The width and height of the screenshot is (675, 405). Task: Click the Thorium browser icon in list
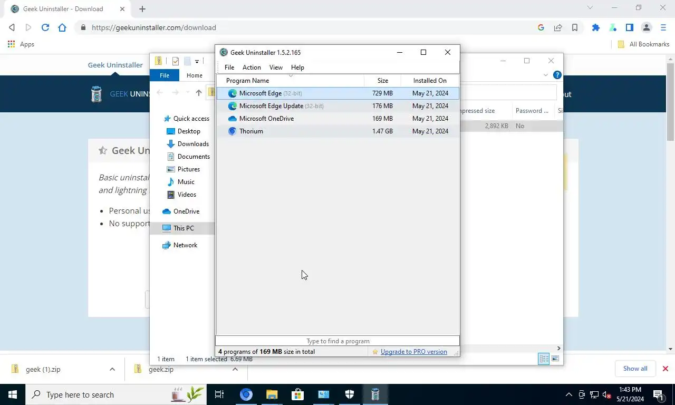pos(232,131)
